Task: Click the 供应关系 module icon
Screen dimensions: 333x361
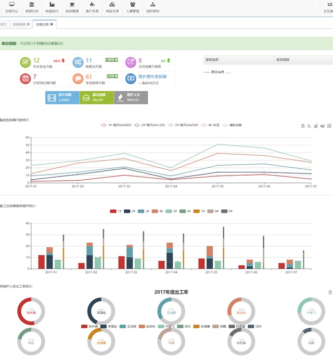Action: 112,5
